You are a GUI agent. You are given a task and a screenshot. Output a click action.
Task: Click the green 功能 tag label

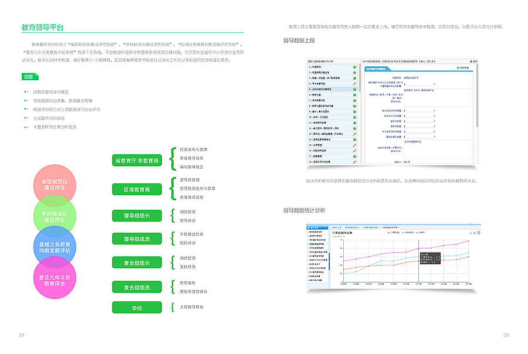coord(30,77)
